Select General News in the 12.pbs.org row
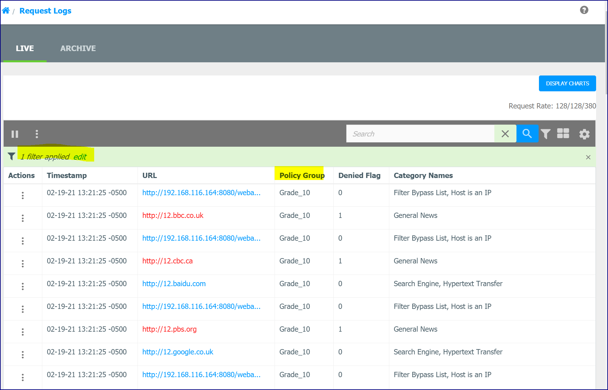The width and height of the screenshot is (608, 390). pos(416,329)
